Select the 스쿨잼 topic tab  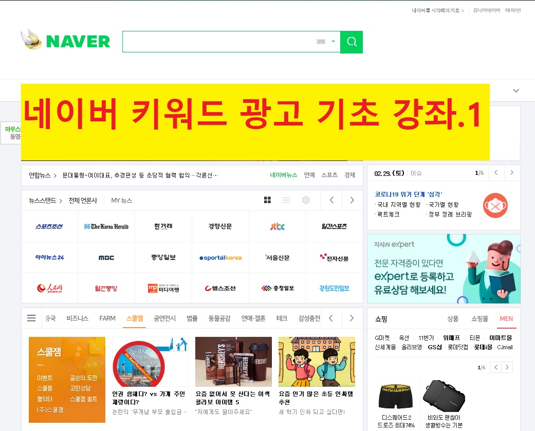pyautogui.click(x=135, y=318)
